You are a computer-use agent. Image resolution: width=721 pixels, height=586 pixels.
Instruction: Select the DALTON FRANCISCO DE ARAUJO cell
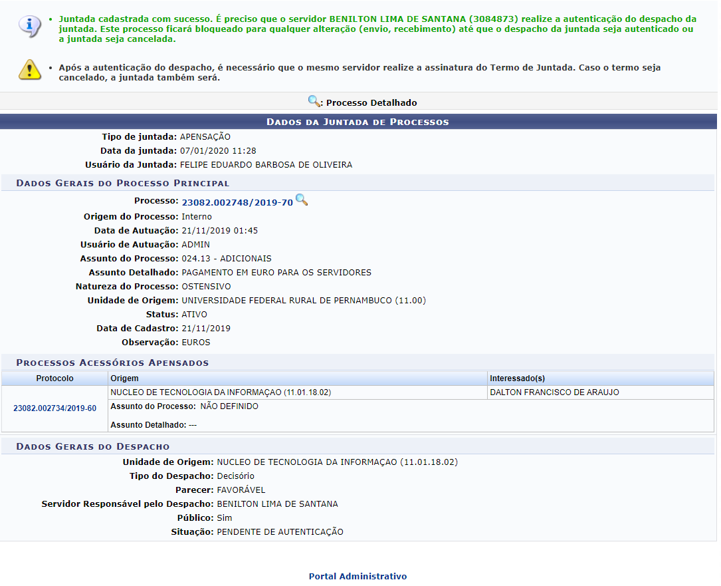tap(554, 392)
